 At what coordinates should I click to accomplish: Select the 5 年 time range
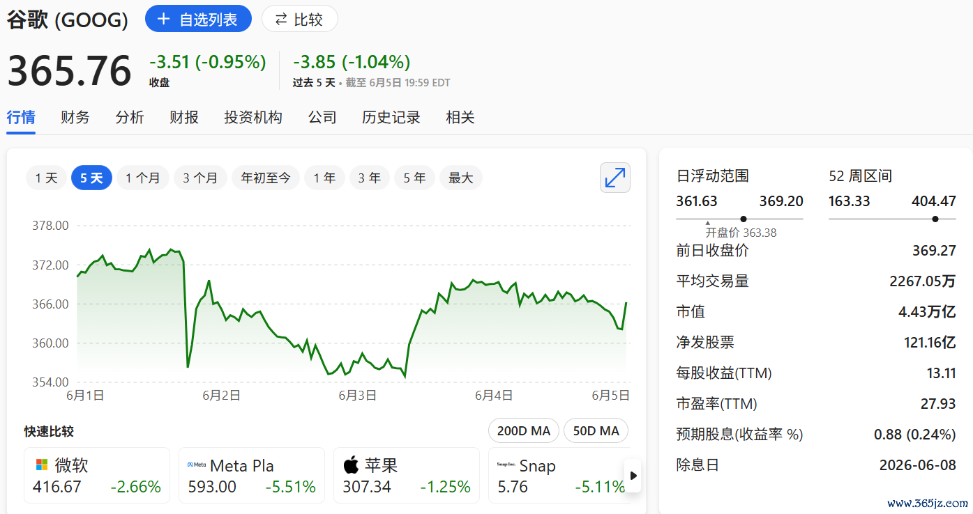(x=414, y=178)
